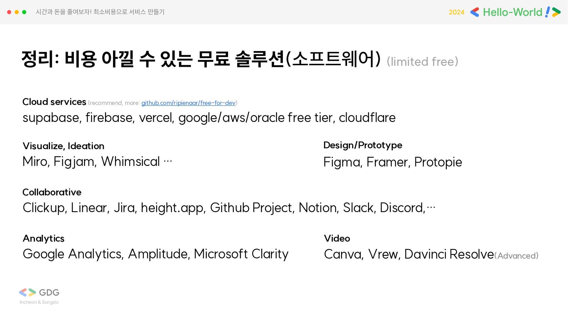Click 'Google Analytics, Amplitude, Microsoft Clarity' line
568x319 pixels.
point(156,254)
